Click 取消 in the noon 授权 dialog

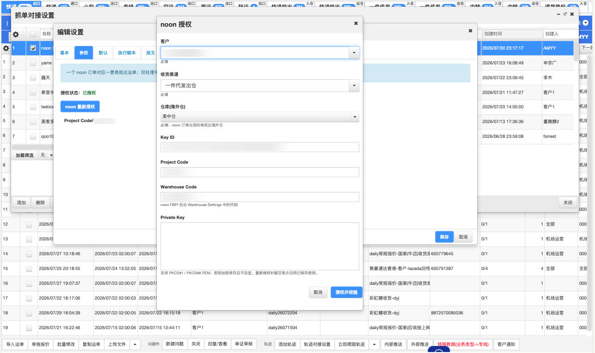318,292
